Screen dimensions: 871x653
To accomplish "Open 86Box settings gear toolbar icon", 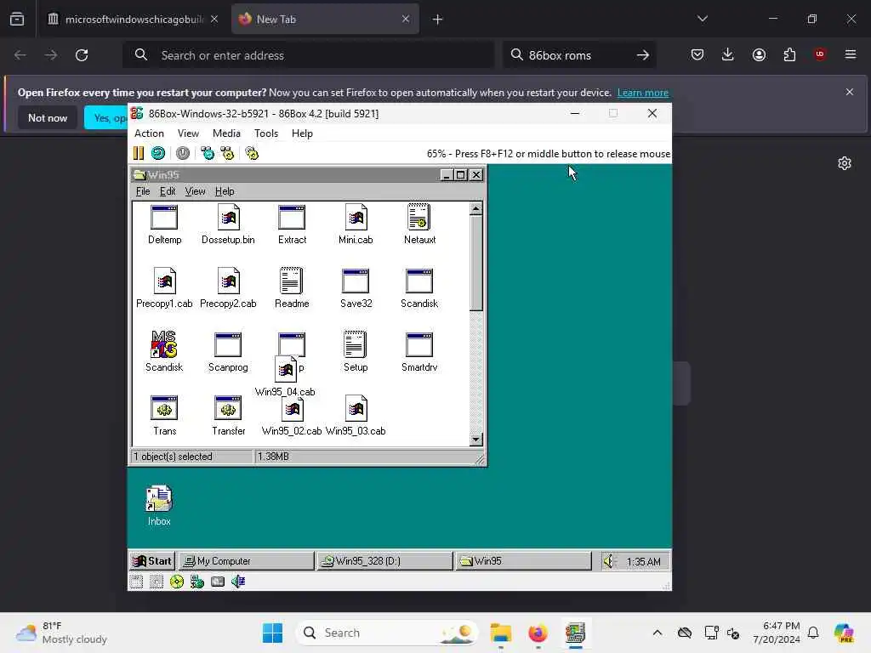I will [x=252, y=153].
